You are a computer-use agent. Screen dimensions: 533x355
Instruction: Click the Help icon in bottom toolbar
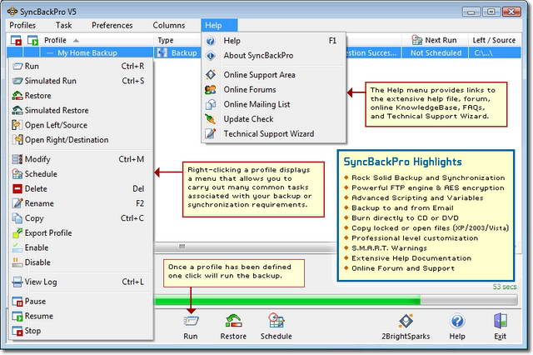[457, 322]
